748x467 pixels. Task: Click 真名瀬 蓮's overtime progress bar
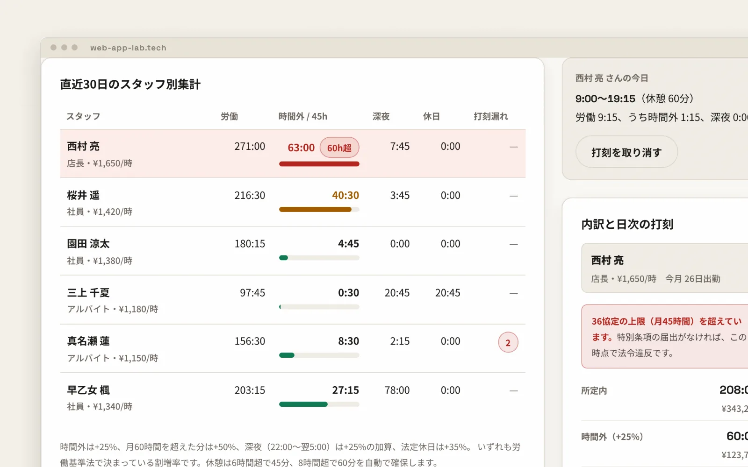click(x=319, y=355)
